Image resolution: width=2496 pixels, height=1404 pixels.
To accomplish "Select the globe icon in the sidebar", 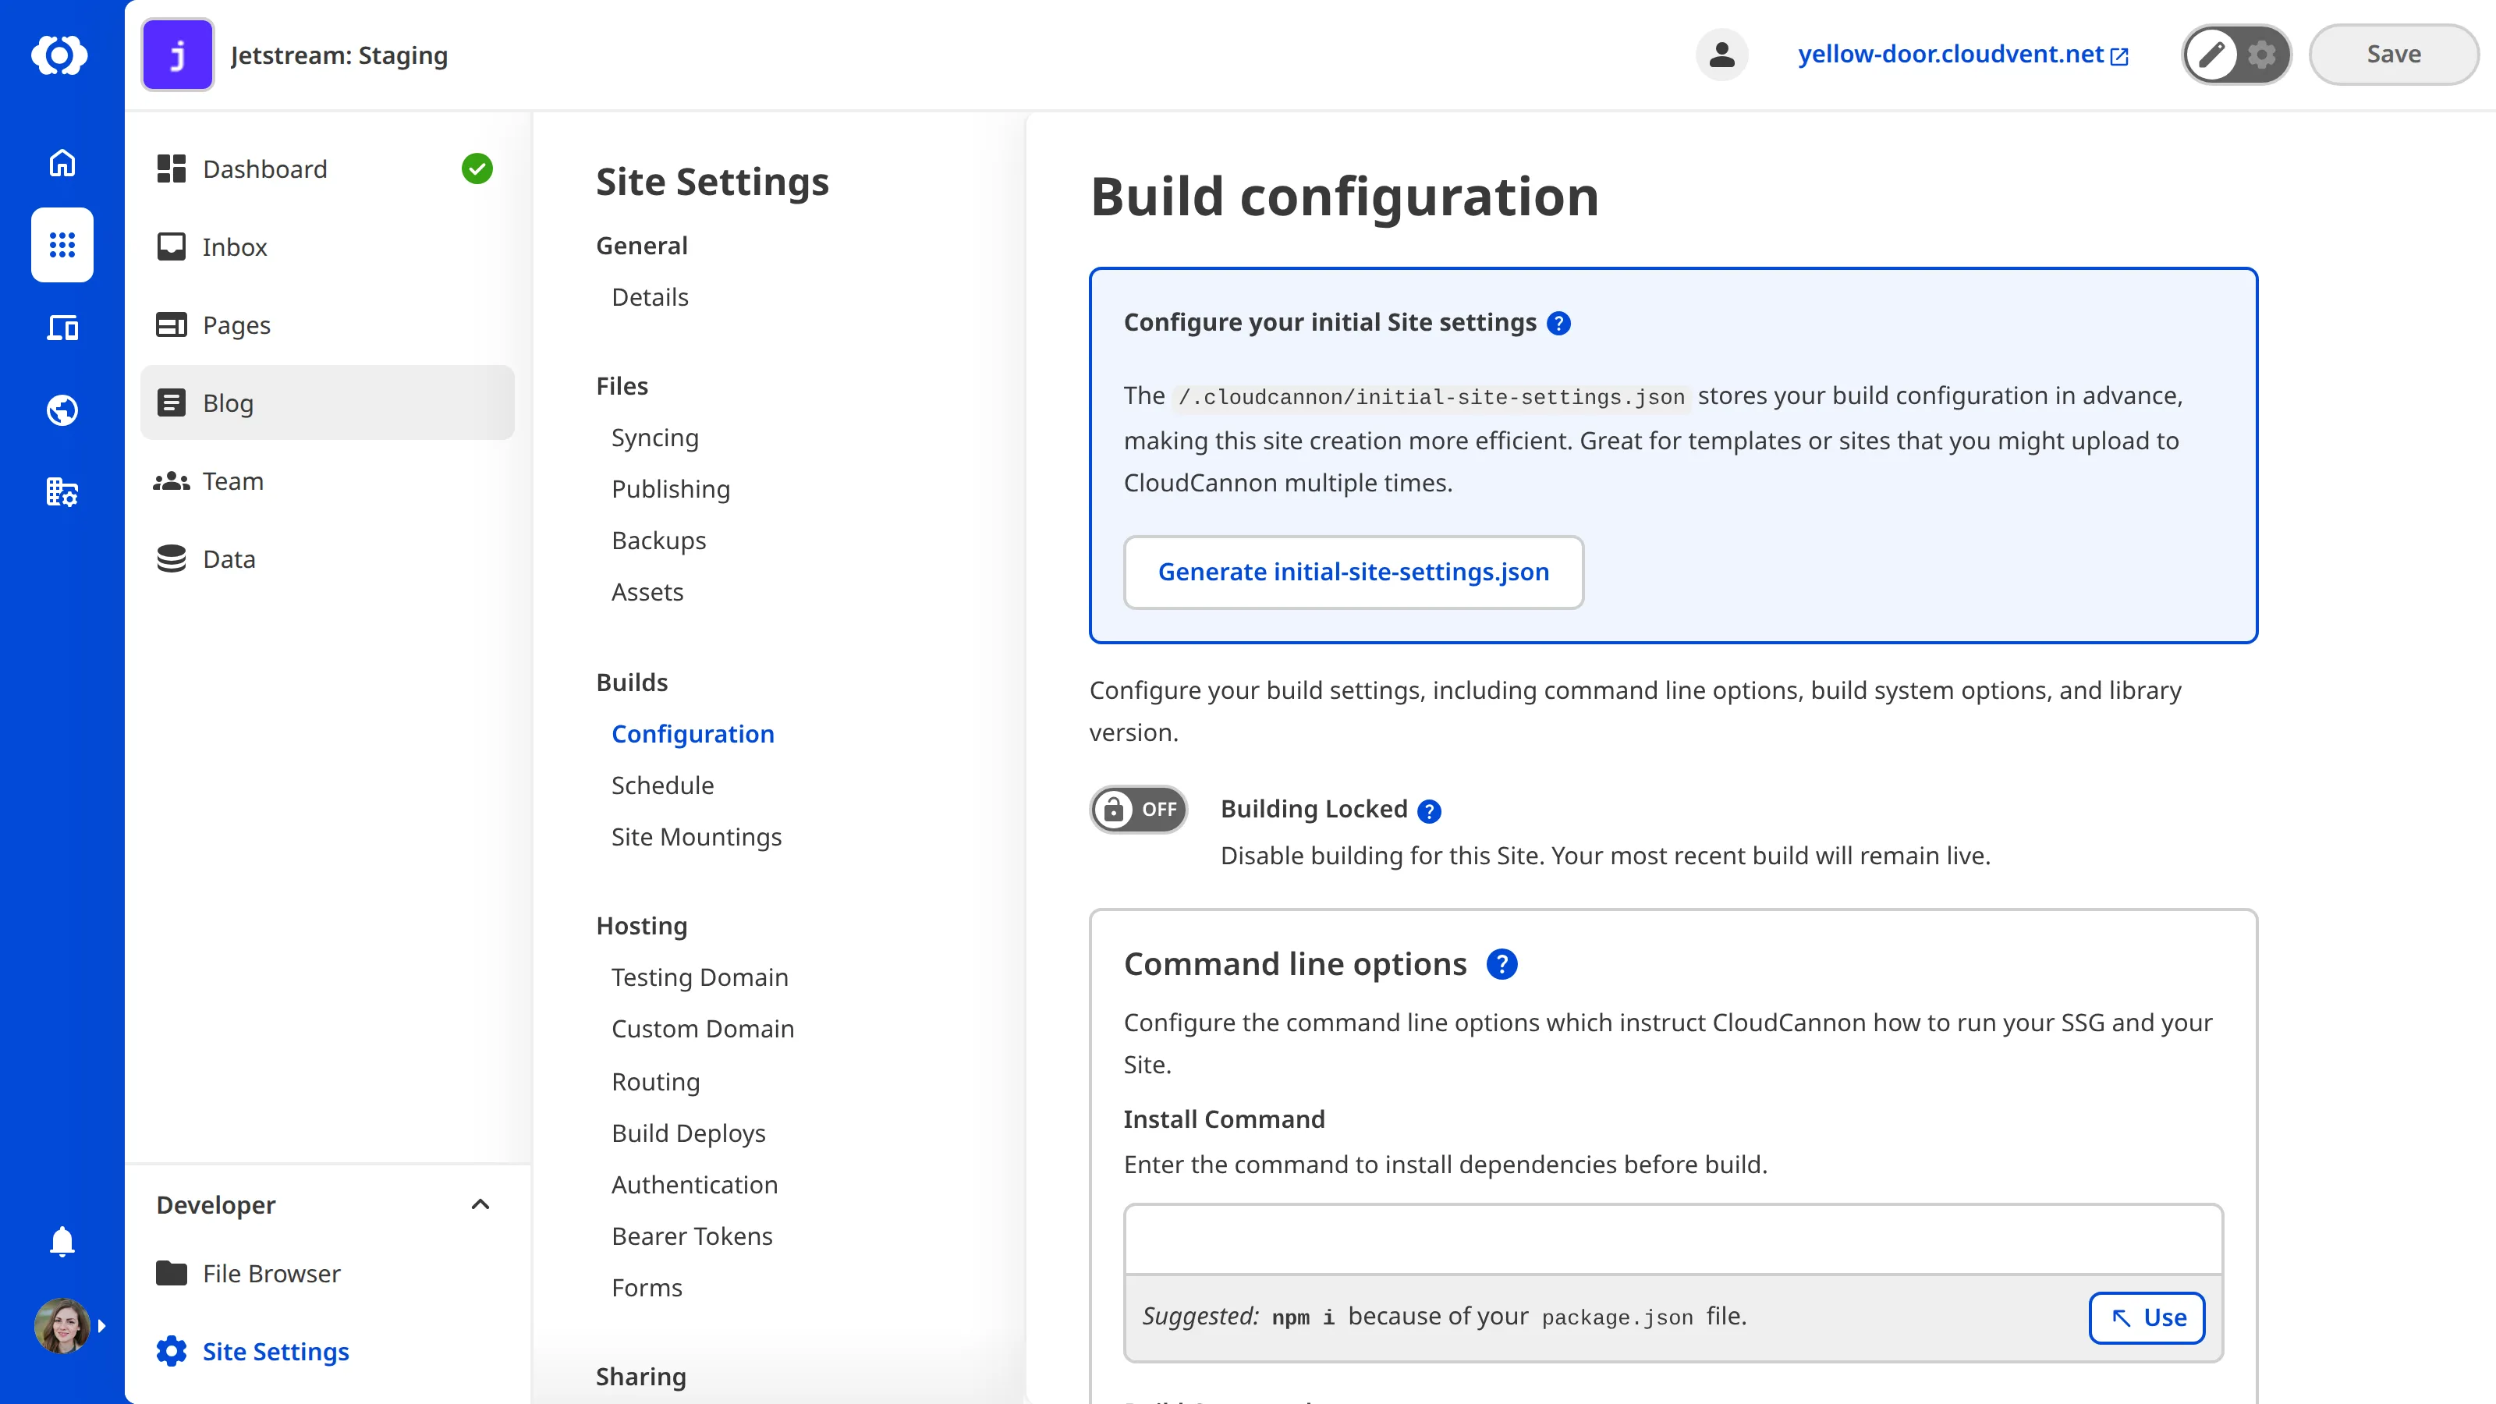I will [x=61, y=409].
